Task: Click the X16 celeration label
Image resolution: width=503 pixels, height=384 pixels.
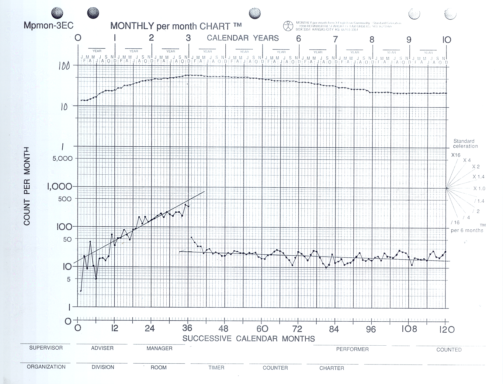Action: coord(456,155)
